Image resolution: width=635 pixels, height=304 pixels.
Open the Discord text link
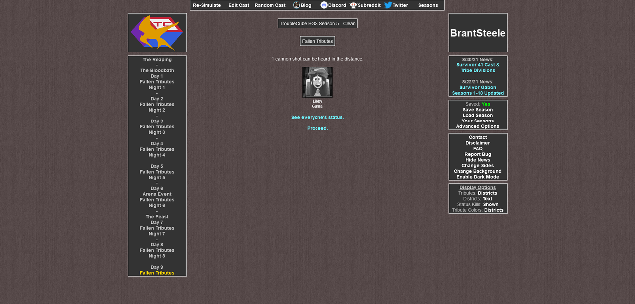[337, 5]
